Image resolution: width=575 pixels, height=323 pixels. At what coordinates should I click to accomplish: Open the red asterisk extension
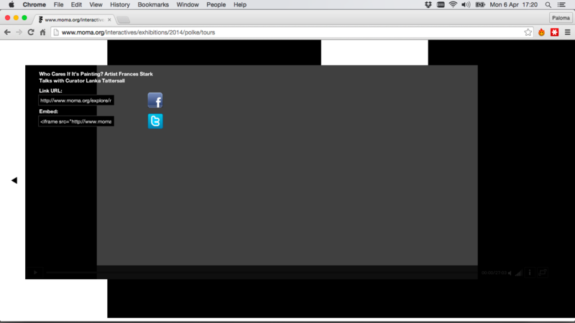554,32
